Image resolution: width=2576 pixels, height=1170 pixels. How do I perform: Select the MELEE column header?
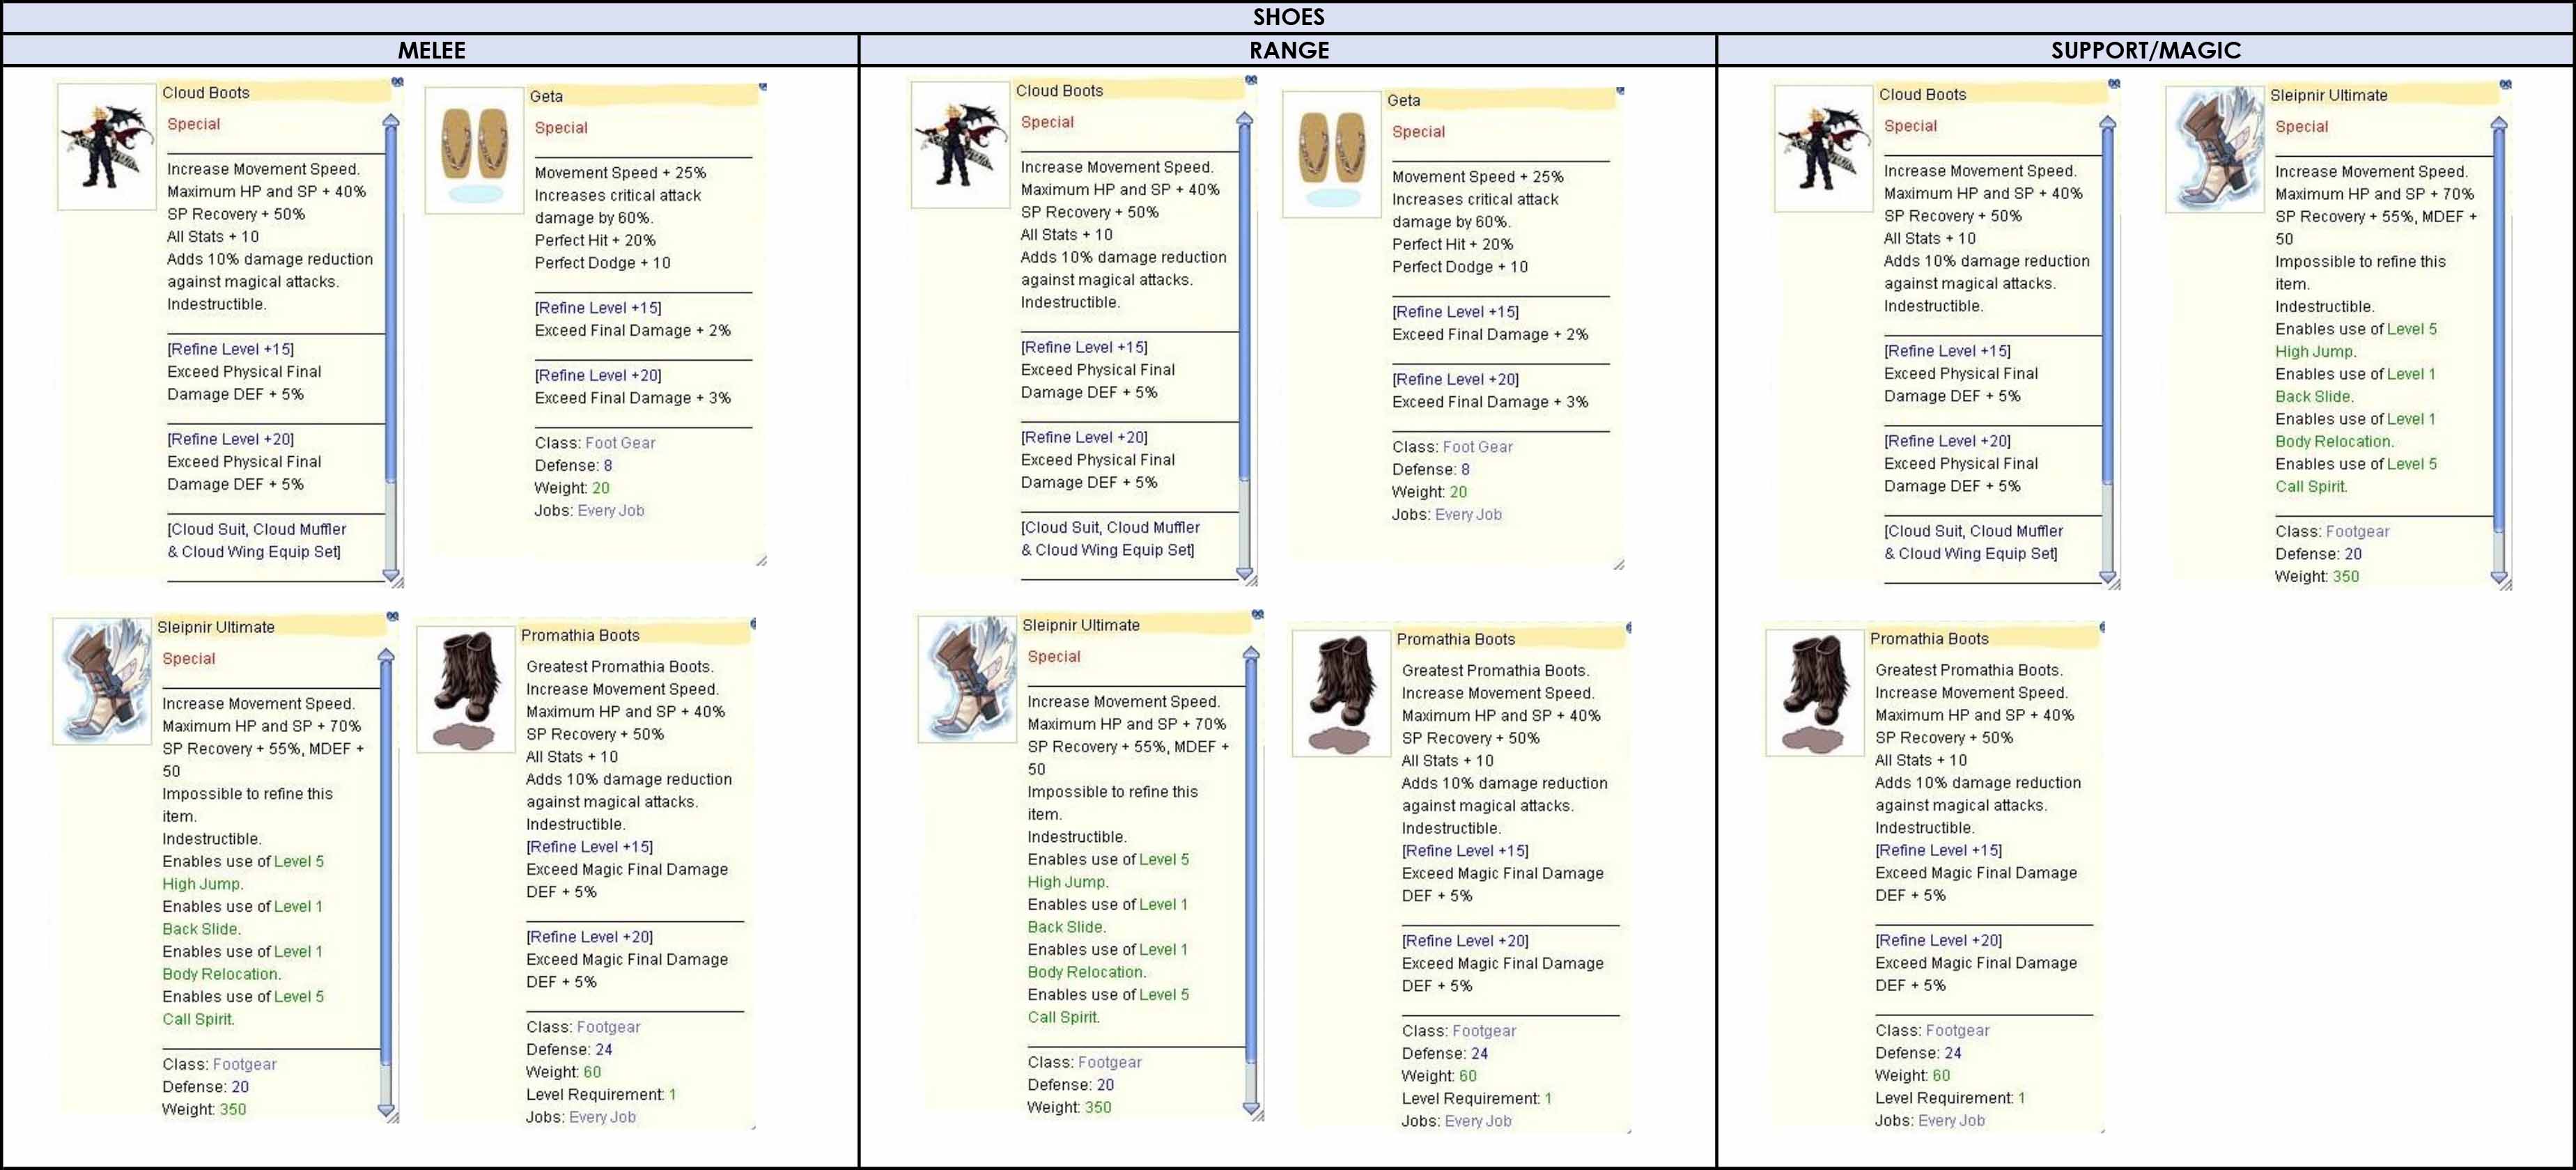coord(431,50)
